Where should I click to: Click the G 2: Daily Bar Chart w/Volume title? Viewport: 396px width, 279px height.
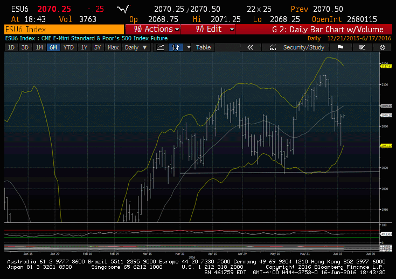pyautogui.click(x=328, y=30)
